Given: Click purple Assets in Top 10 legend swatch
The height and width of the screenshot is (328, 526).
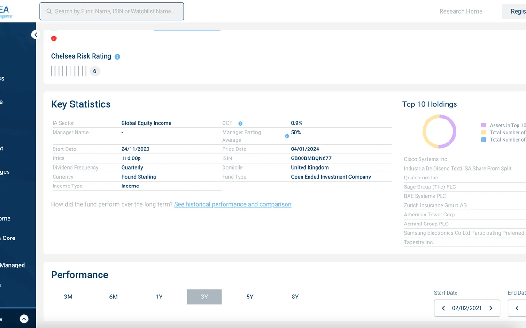Looking at the screenshot, I should click(483, 125).
